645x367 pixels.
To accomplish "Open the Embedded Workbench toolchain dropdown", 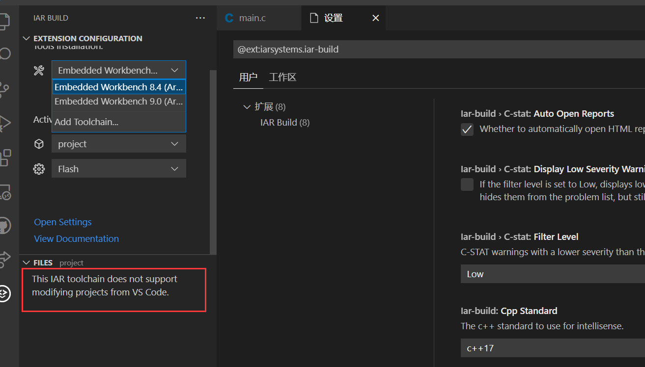I will [119, 70].
